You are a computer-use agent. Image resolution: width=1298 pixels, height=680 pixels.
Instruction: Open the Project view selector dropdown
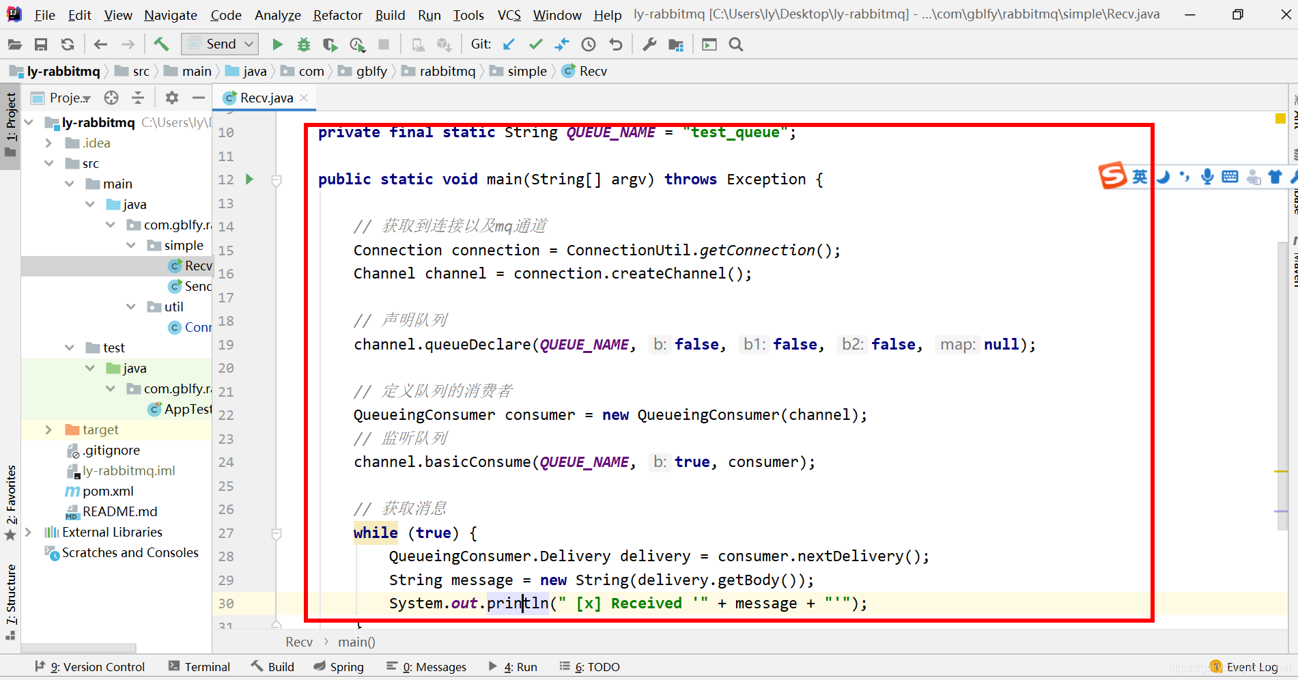point(70,98)
